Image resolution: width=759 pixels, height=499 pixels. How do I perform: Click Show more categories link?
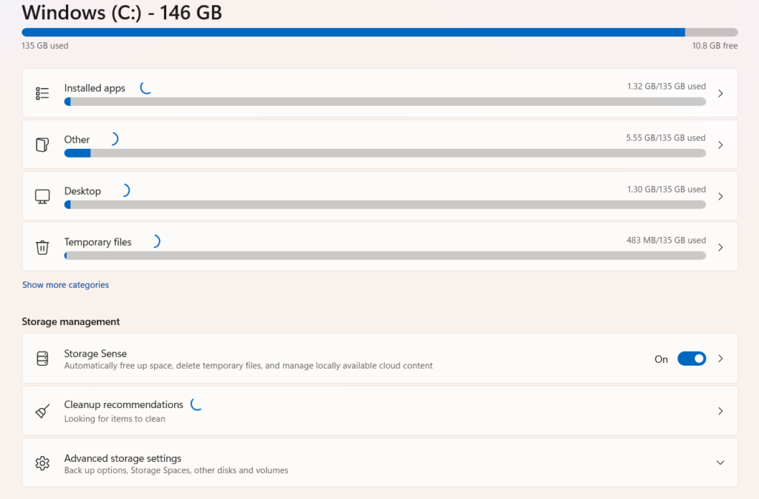tap(65, 285)
